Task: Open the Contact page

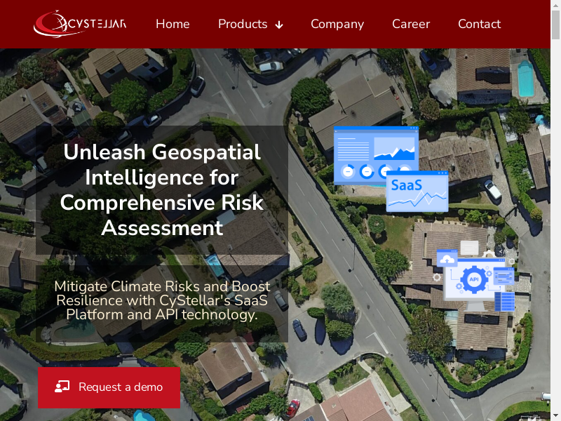Action: (479, 24)
